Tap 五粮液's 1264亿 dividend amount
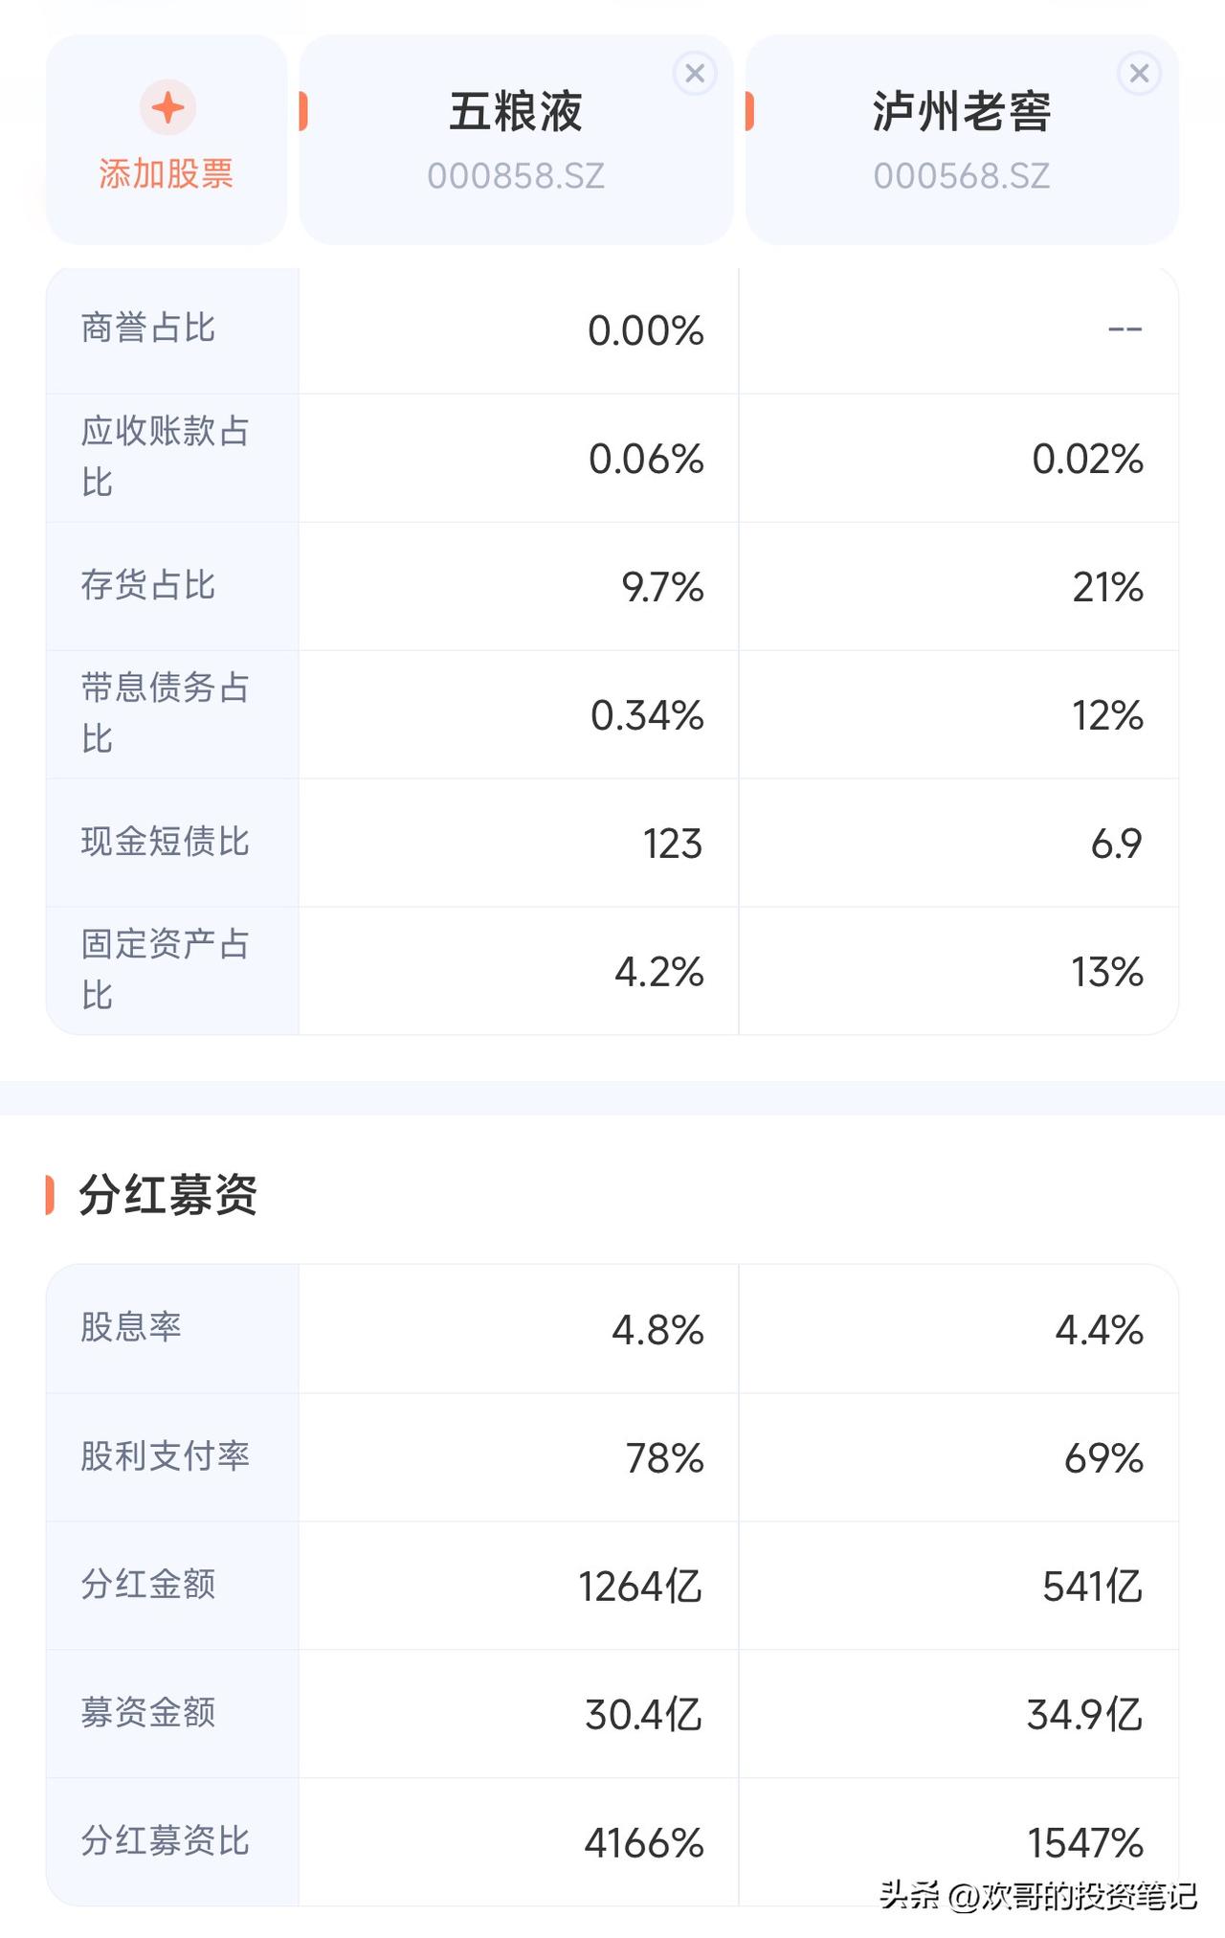The image size is (1225, 1938). 640,1587
